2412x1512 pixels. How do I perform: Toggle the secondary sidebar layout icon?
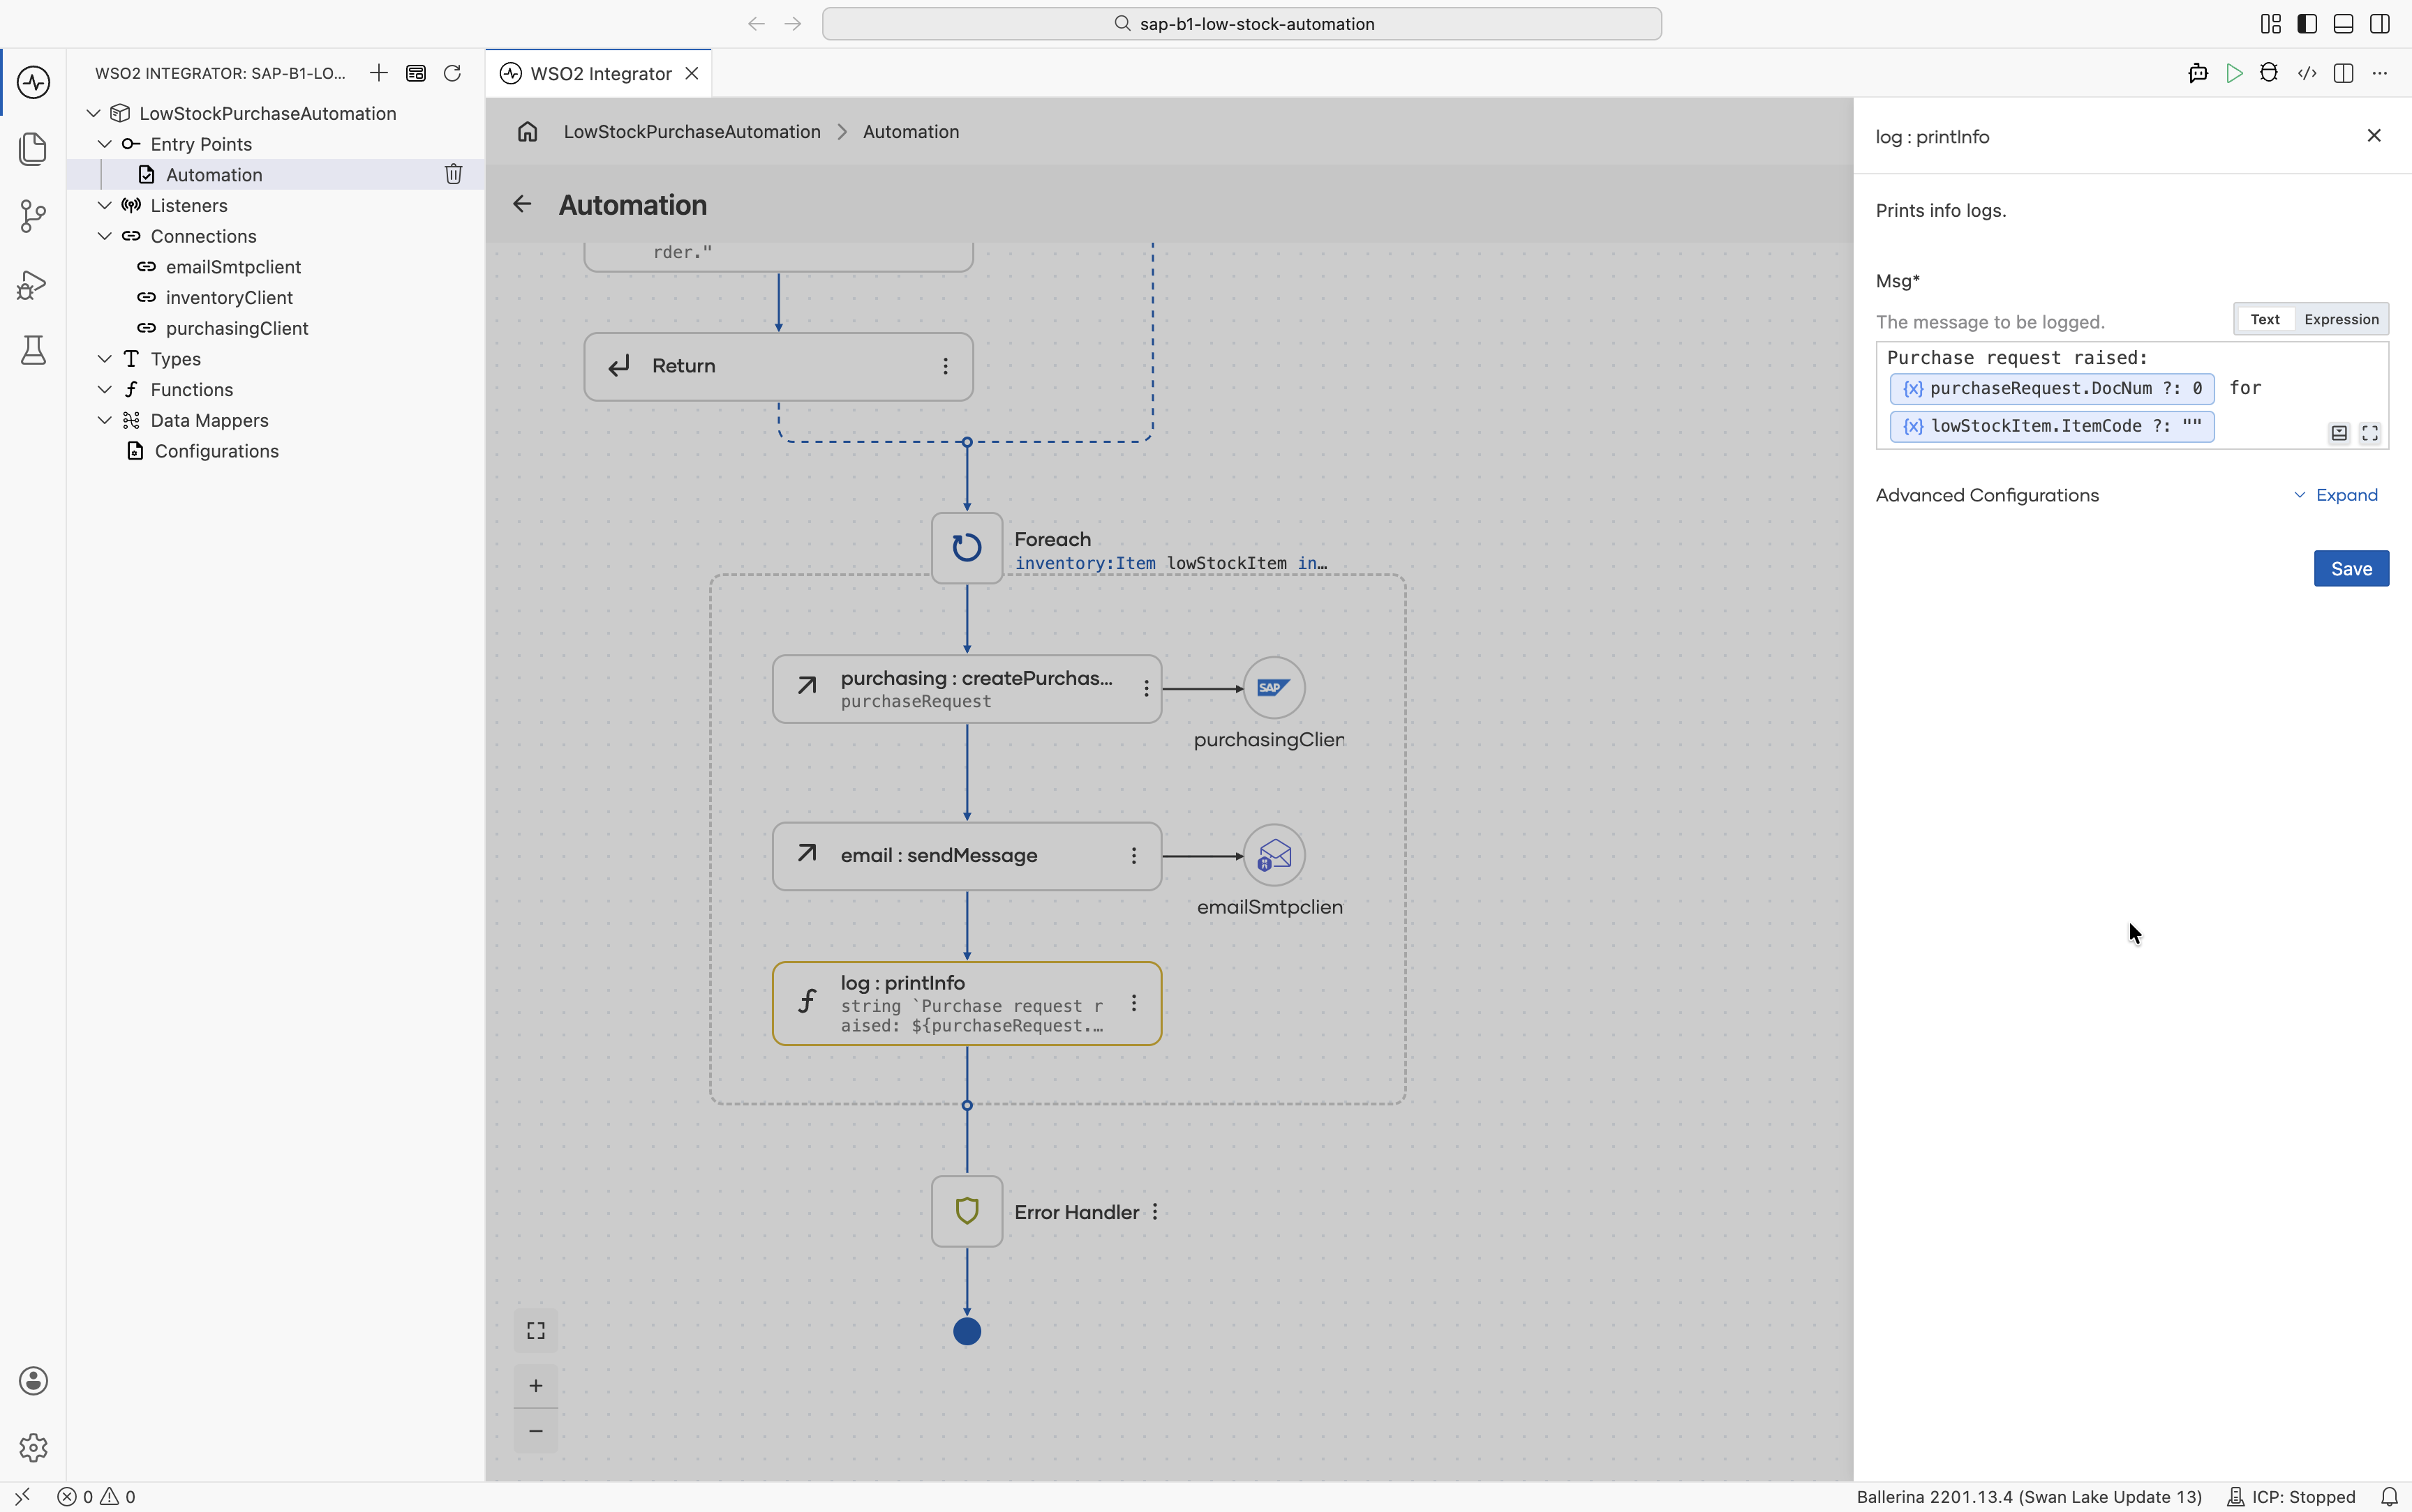2380,24
